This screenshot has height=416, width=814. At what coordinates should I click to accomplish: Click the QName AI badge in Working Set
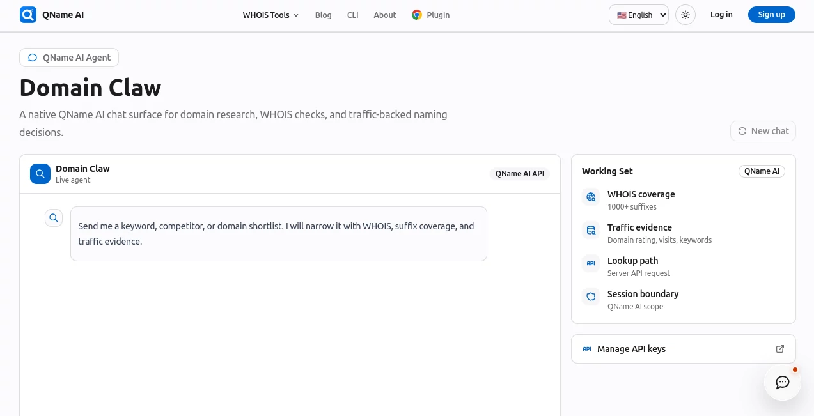[x=762, y=171]
